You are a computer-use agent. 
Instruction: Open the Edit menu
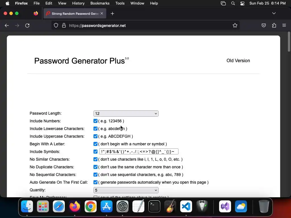click(49, 3)
